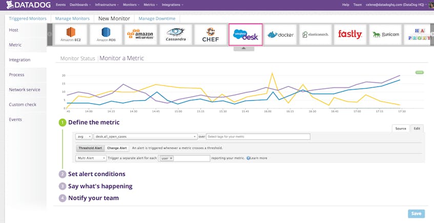Switch to the Manage Downtime tab
This screenshot has width=434, height=223.
coord(157,18)
